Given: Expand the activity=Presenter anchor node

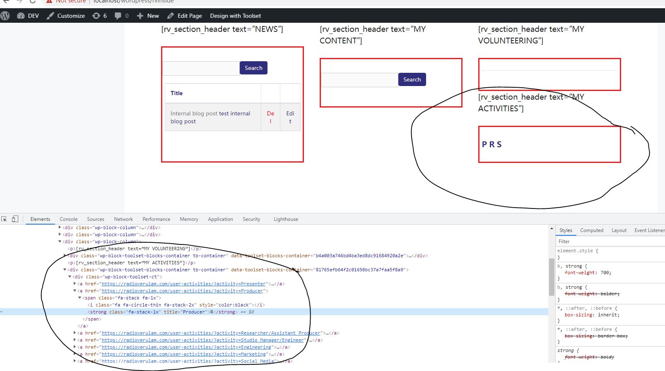Looking at the screenshot, I should (x=75, y=284).
